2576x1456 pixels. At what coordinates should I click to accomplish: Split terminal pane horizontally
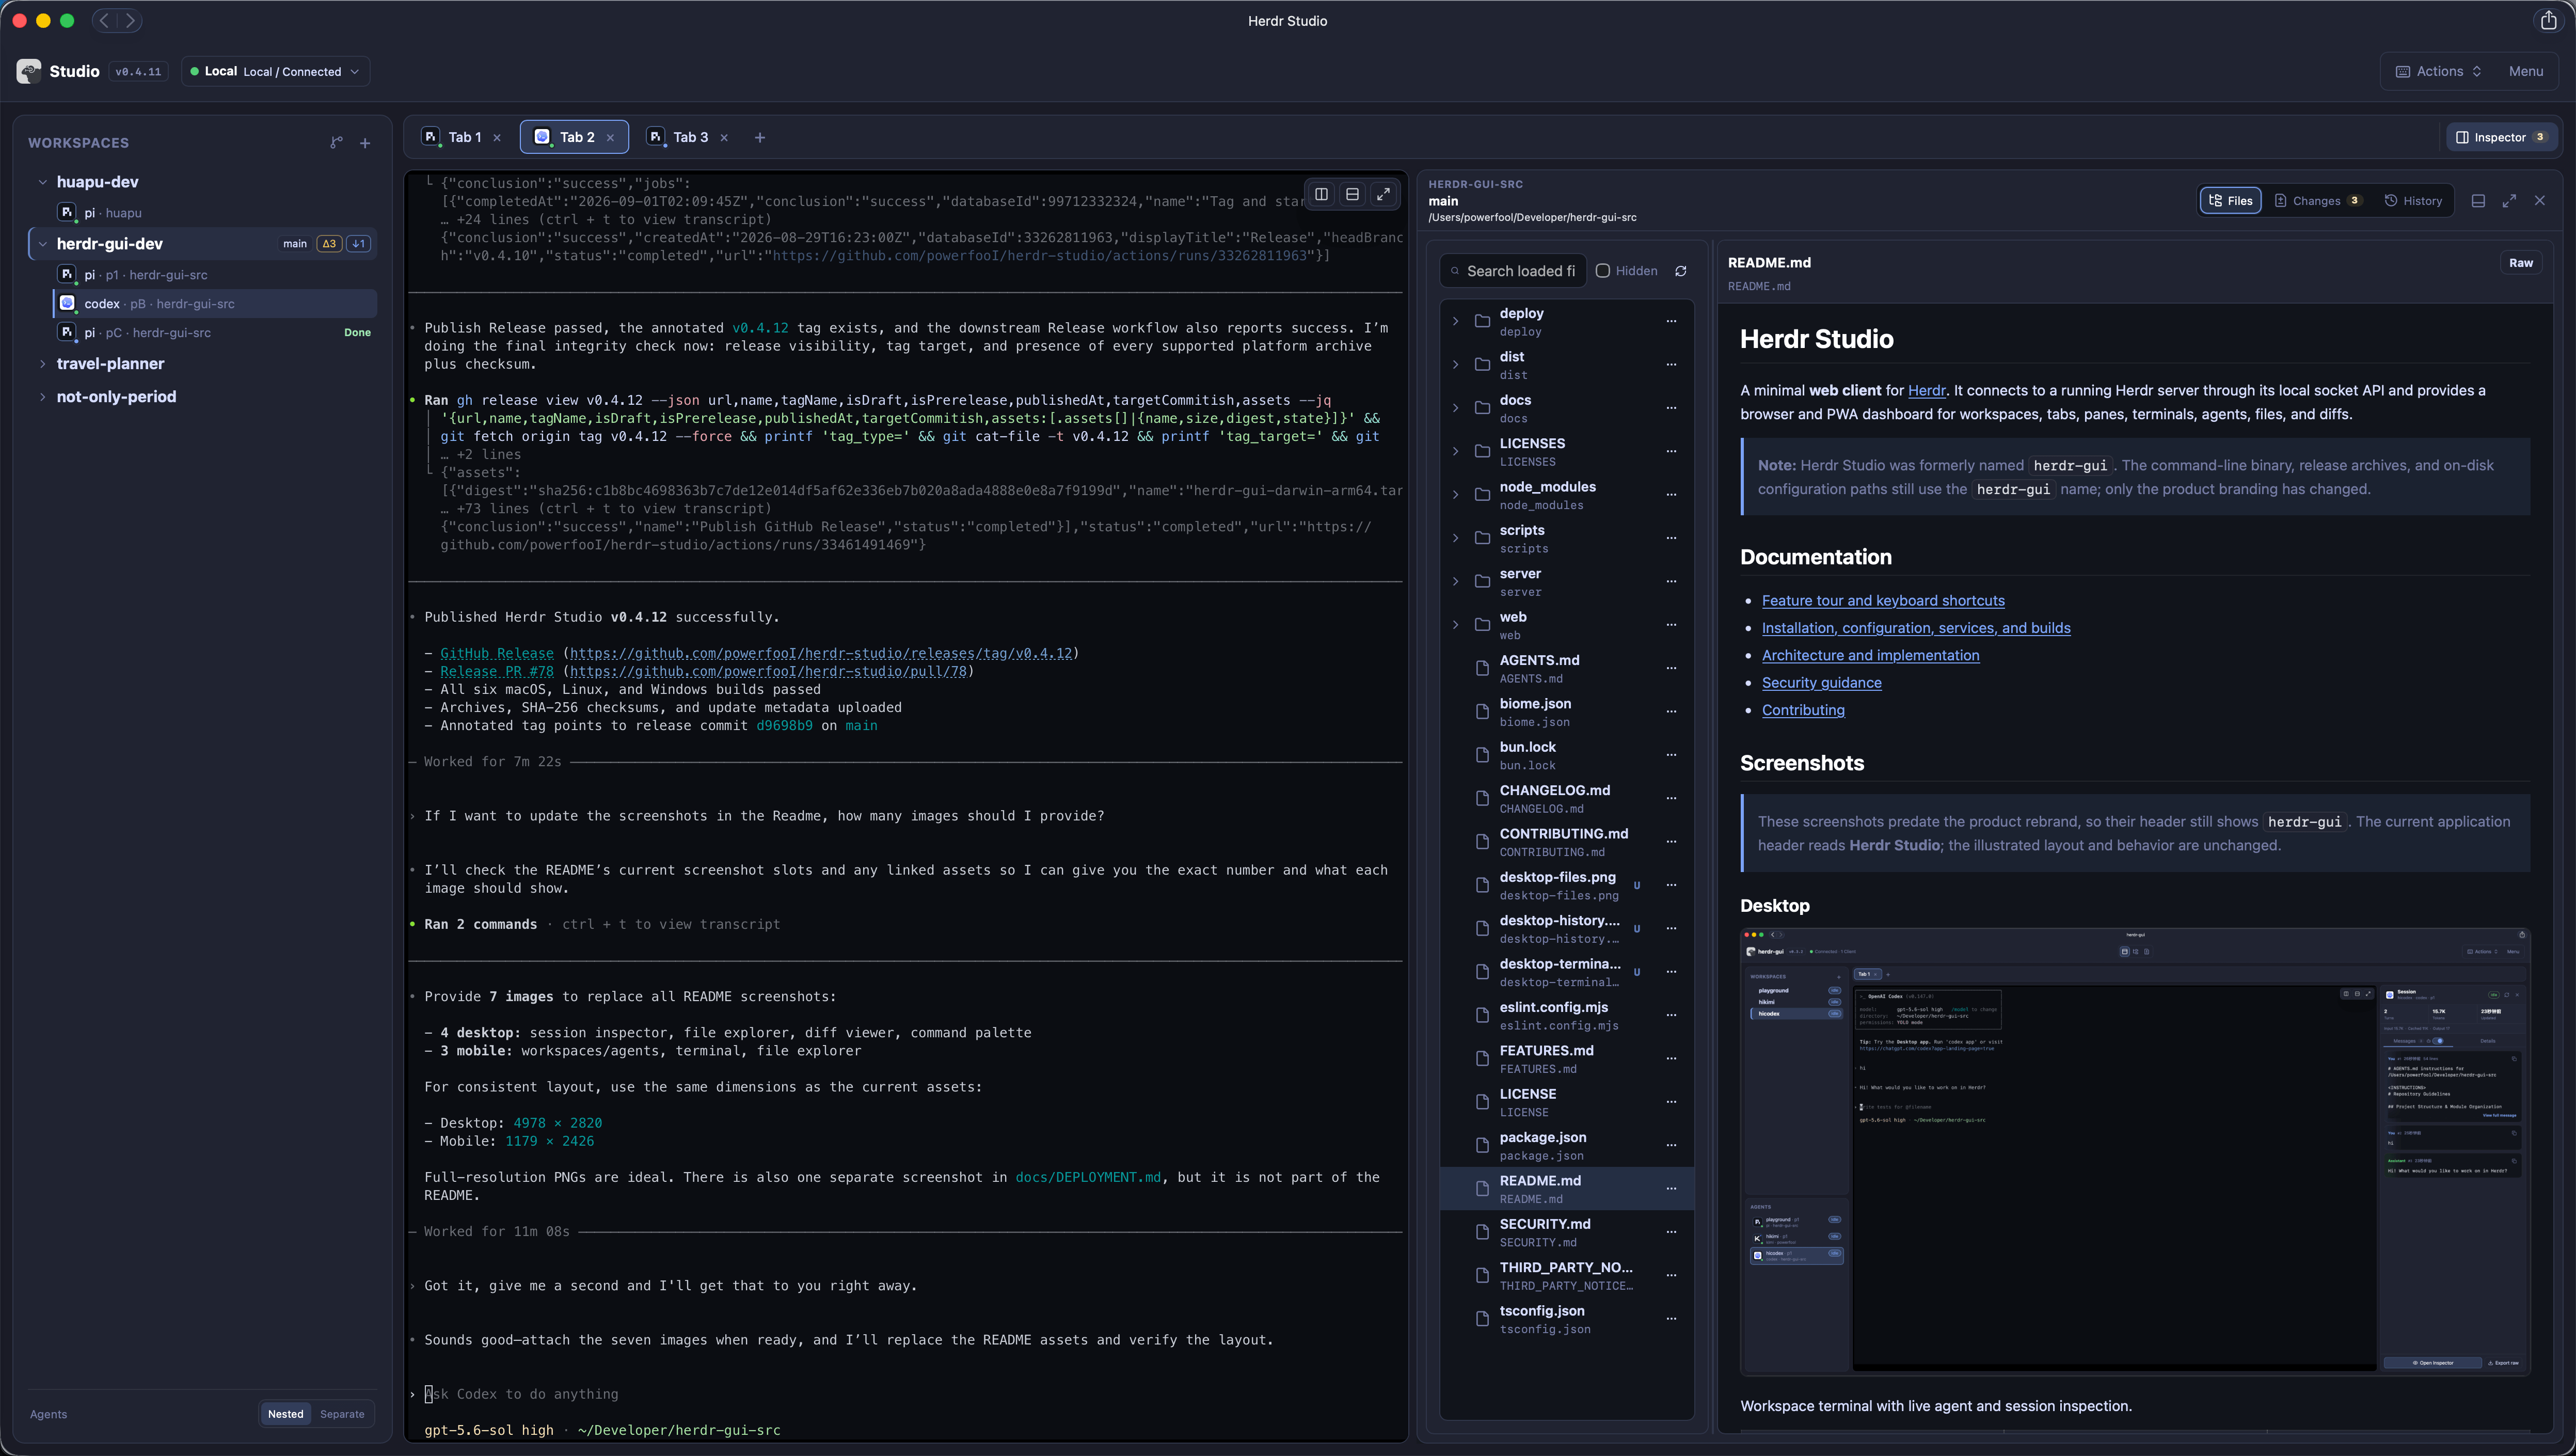tap(1352, 194)
